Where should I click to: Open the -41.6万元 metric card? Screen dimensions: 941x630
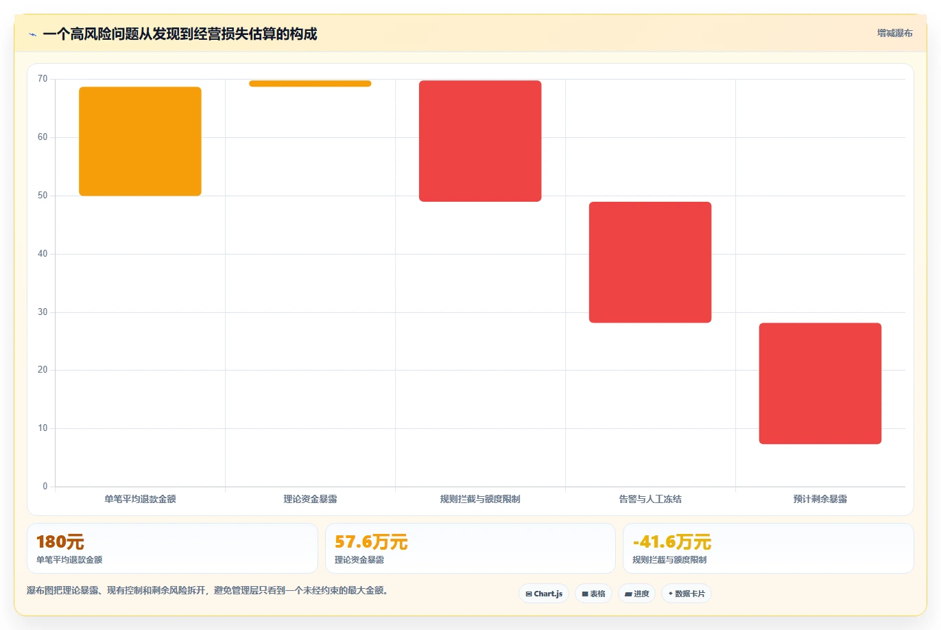768,548
